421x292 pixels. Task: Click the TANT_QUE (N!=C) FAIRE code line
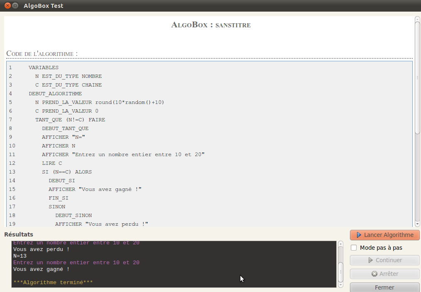click(x=70, y=120)
